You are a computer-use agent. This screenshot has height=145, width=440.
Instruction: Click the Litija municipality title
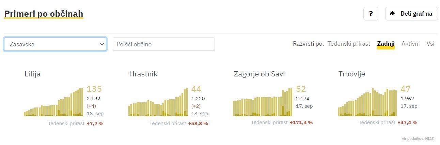[32, 74]
